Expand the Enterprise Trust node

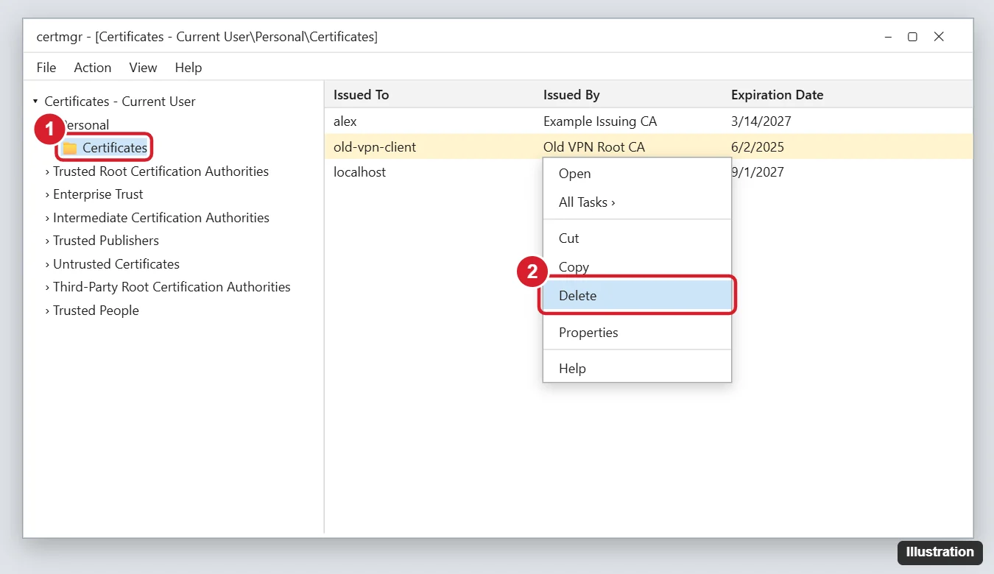(x=47, y=195)
